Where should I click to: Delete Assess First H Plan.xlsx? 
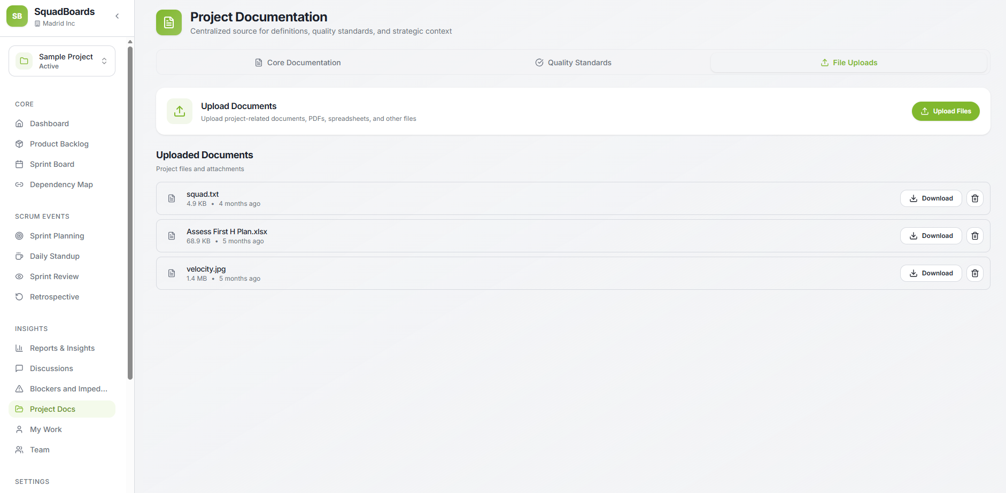coord(975,236)
